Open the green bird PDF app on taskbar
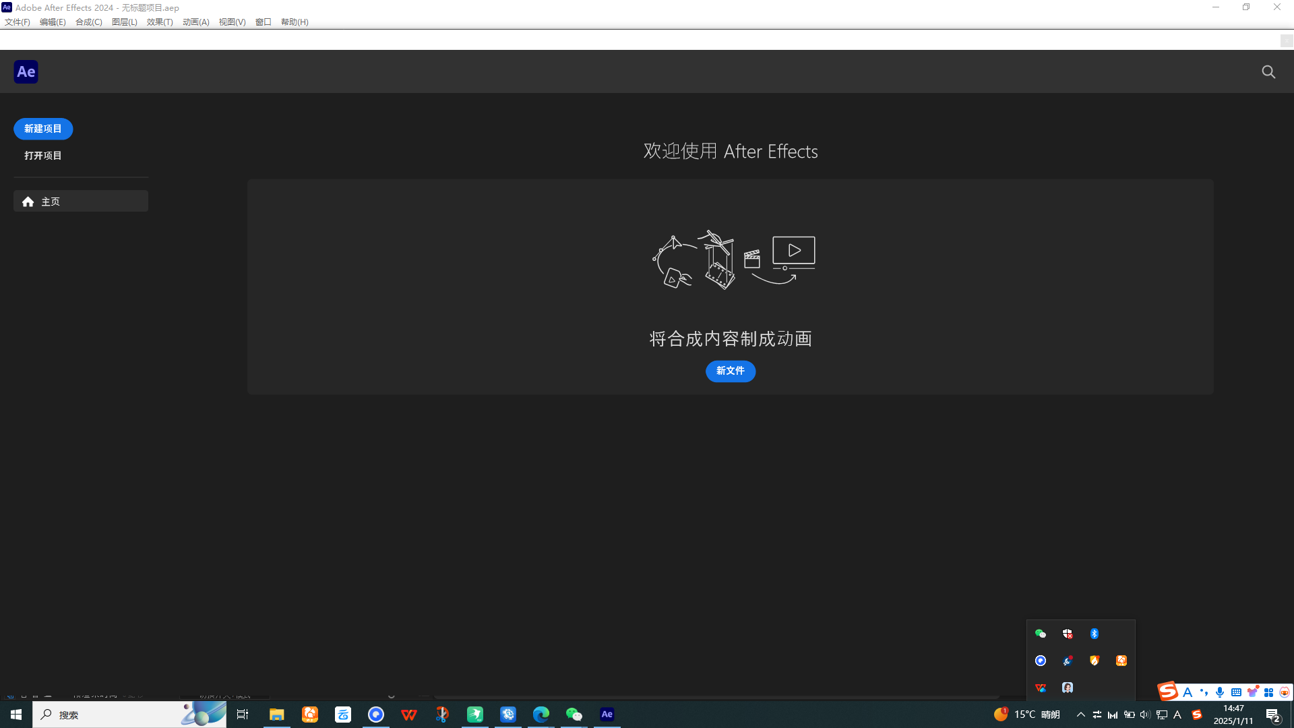This screenshot has height=728, width=1294. (475, 715)
